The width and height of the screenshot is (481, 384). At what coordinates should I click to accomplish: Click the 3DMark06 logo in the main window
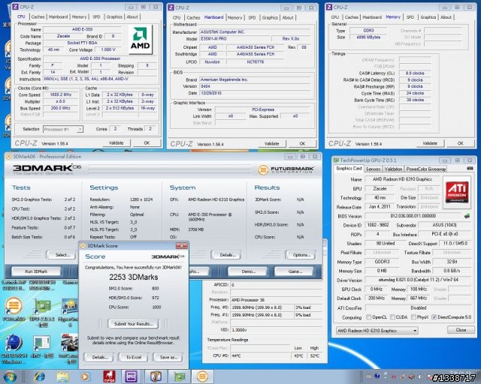(47, 169)
